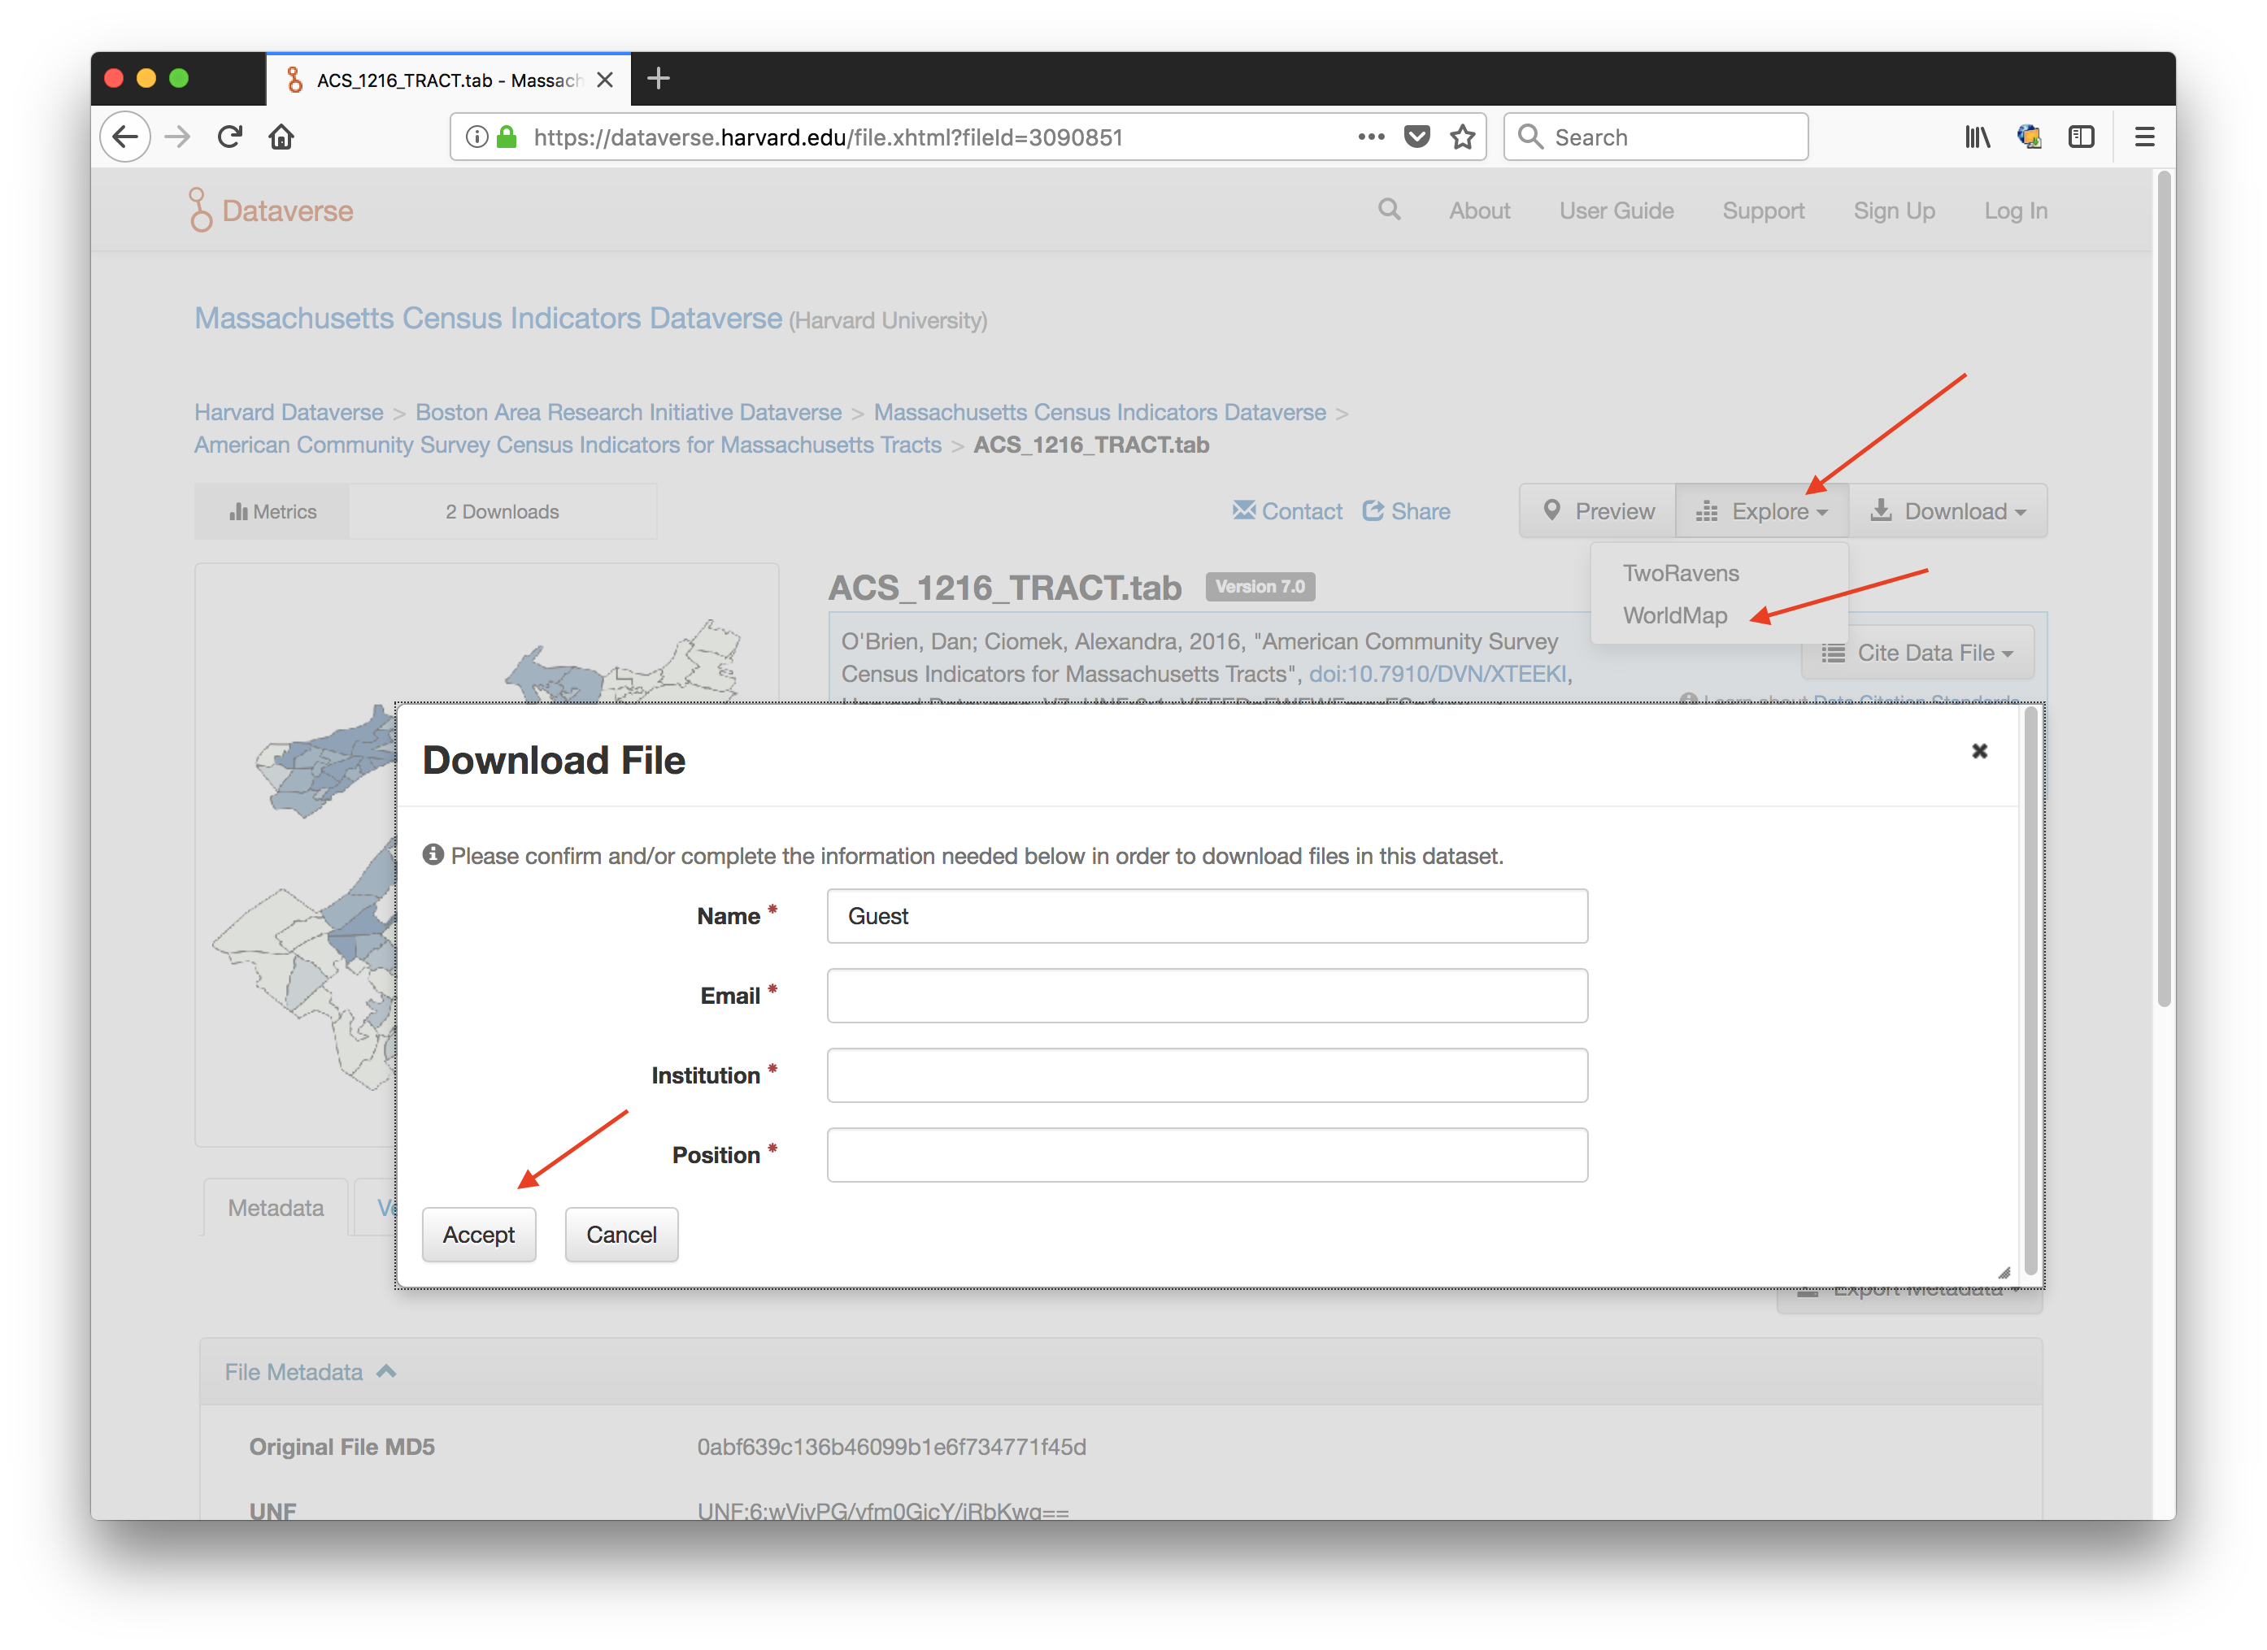
Task: Click the browser Search box
Action: pos(1656,137)
